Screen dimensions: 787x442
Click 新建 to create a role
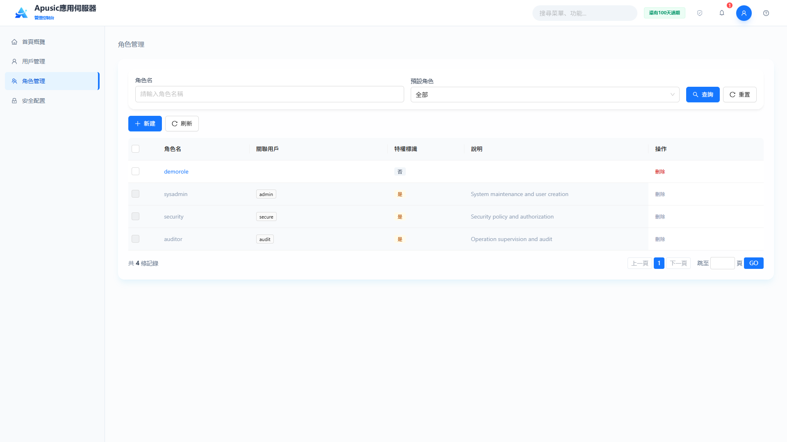[x=145, y=124]
